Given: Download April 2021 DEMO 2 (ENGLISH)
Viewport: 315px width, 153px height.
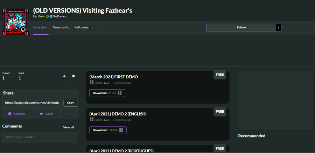Looking at the screenshot, I should click(x=108, y=130).
